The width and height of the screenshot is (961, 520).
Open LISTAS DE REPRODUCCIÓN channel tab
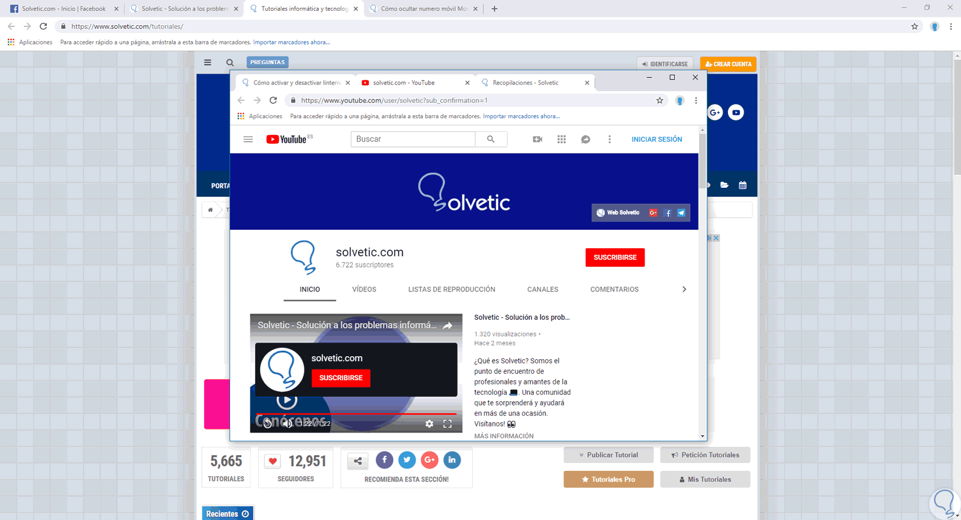(x=452, y=289)
